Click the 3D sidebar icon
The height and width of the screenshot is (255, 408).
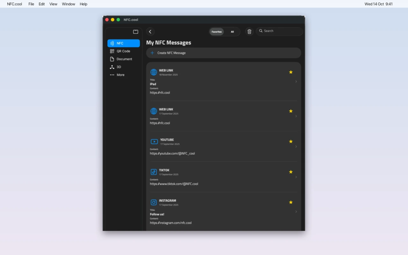(112, 67)
